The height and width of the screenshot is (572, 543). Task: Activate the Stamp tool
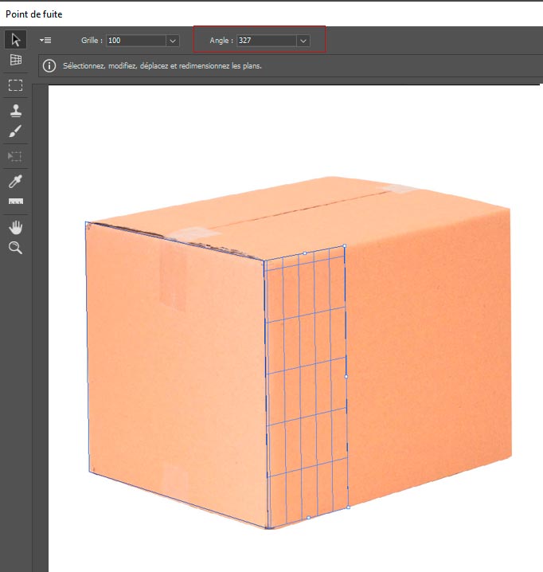click(15, 110)
